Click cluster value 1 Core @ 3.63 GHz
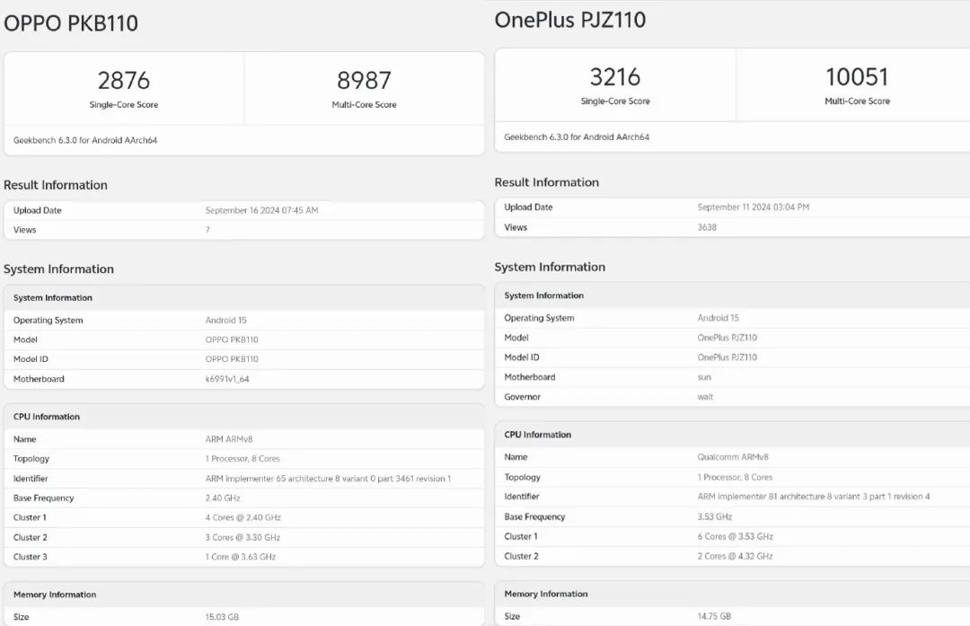This screenshot has width=970, height=626. 241,557
